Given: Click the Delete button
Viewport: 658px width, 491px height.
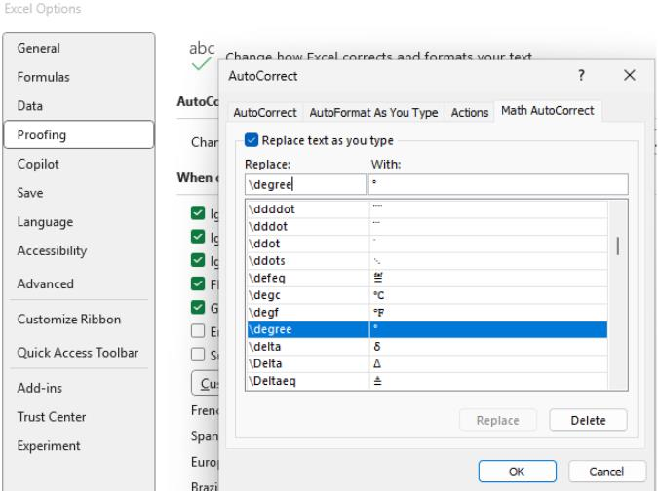Looking at the screenshot, I should (x=588, y=420).
